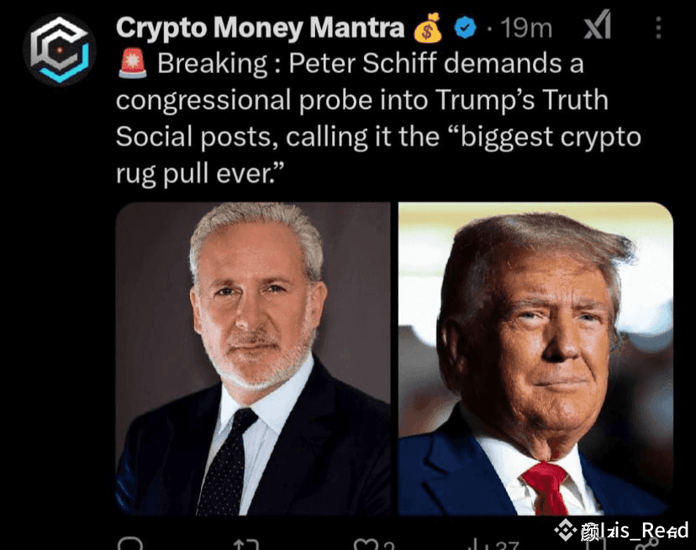Click the watermark username text
The image size is (696, 550).
(635, 531)
